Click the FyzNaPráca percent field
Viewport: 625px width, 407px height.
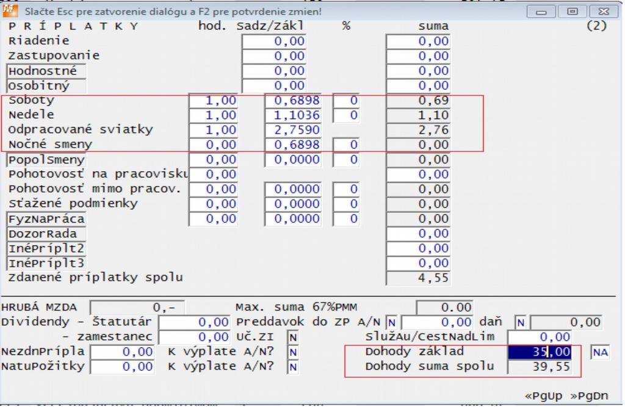click(346, 218)
